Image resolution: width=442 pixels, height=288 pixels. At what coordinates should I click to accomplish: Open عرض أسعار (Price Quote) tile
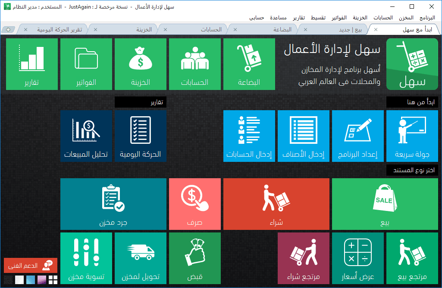coord(357,258)
